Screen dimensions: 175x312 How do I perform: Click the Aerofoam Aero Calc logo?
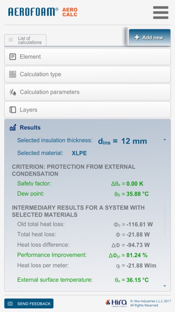pos(43,12)
